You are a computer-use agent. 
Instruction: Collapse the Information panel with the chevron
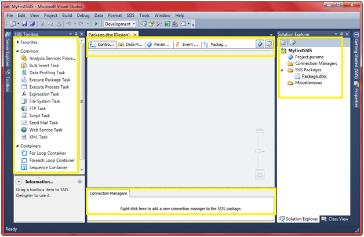19,181
